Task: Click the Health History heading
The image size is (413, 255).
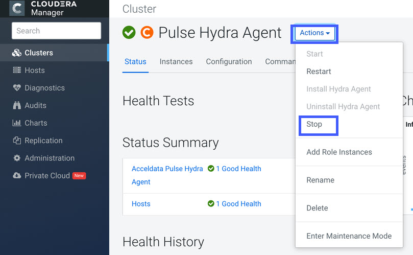Action: 163,242
